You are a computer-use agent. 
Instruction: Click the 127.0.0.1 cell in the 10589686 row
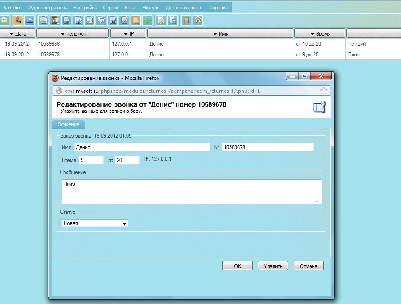[x=122, y=44]
